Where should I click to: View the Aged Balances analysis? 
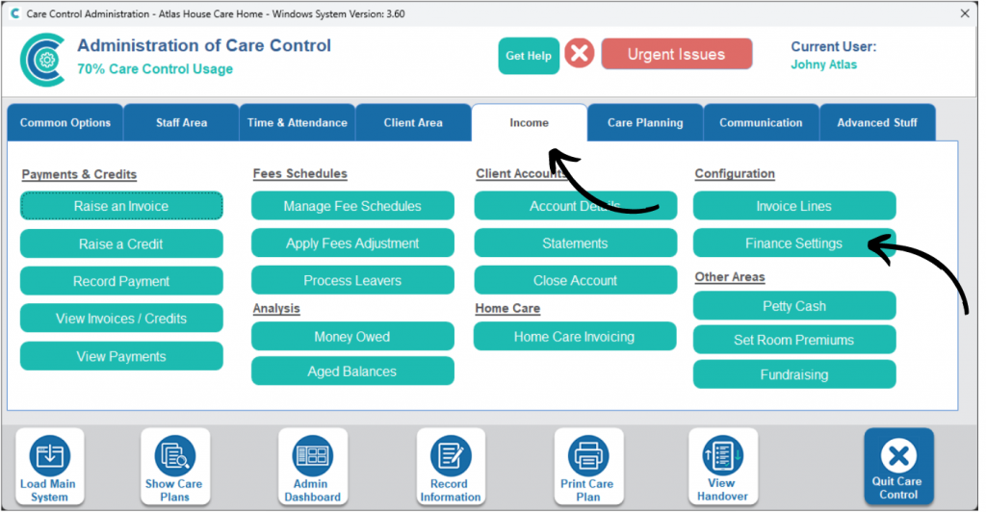352,371
